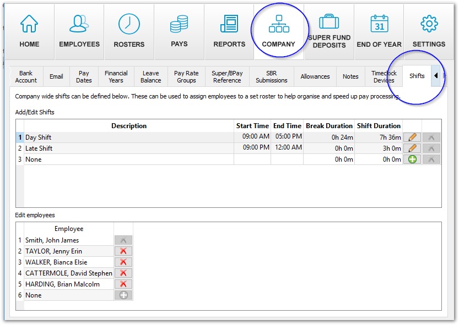Open the HOME section
The width and height of the screenshot is (459, 325).
[x=29, y=31]
